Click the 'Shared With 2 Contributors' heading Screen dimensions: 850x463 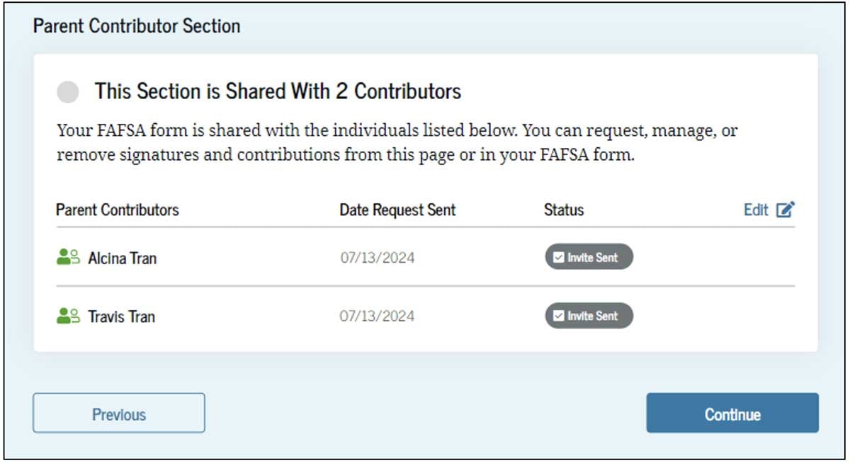click(278, 91)
